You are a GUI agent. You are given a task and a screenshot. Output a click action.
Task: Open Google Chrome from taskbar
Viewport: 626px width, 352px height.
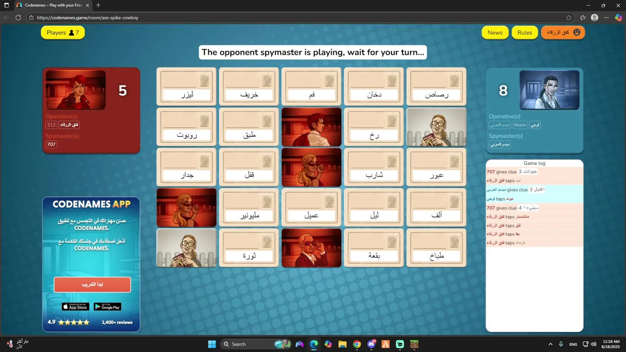[357, 344]
